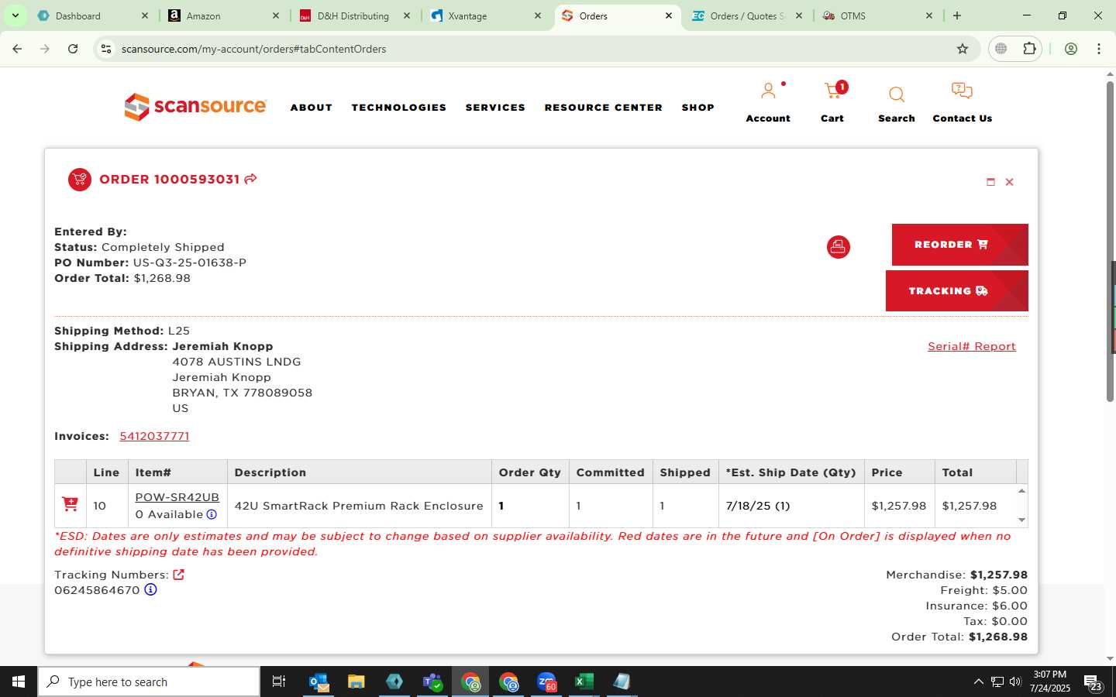Open Chrome profile icon

1071,49
